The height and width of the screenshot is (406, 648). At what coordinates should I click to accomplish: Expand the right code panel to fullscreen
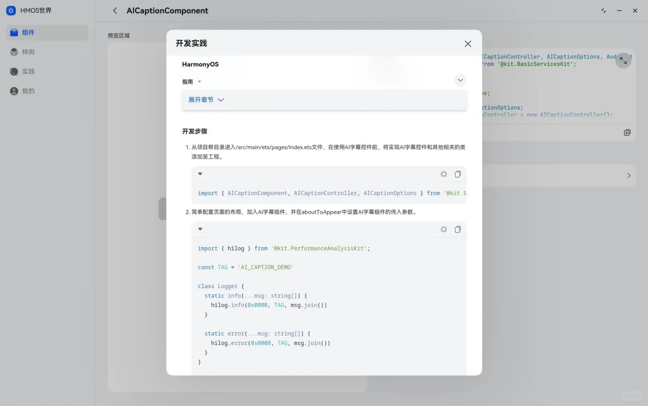(x=623, y=60)
